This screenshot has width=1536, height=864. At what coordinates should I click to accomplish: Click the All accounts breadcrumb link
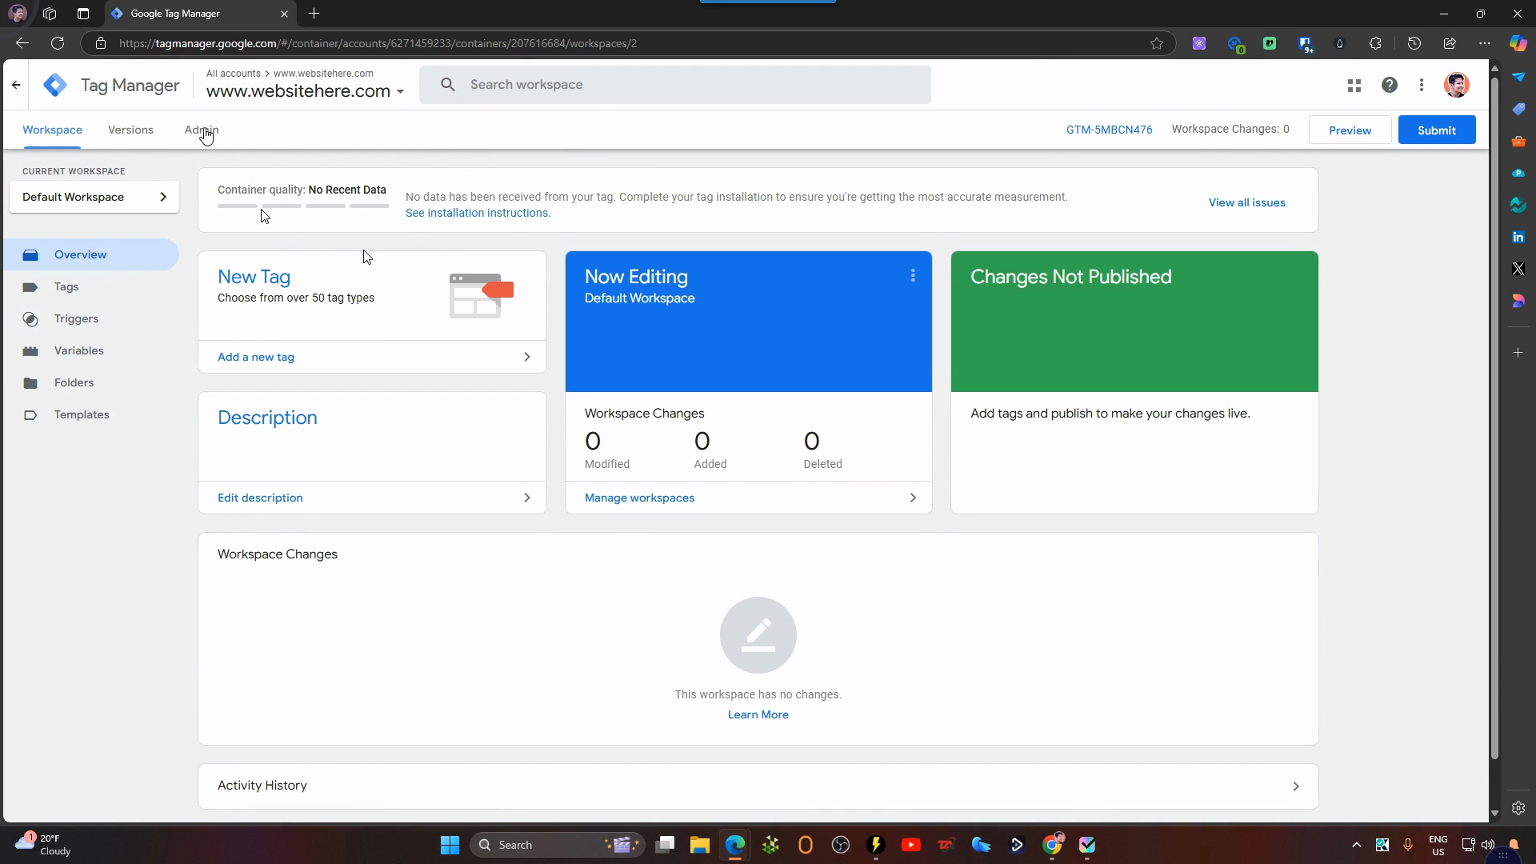click(234, 73)
